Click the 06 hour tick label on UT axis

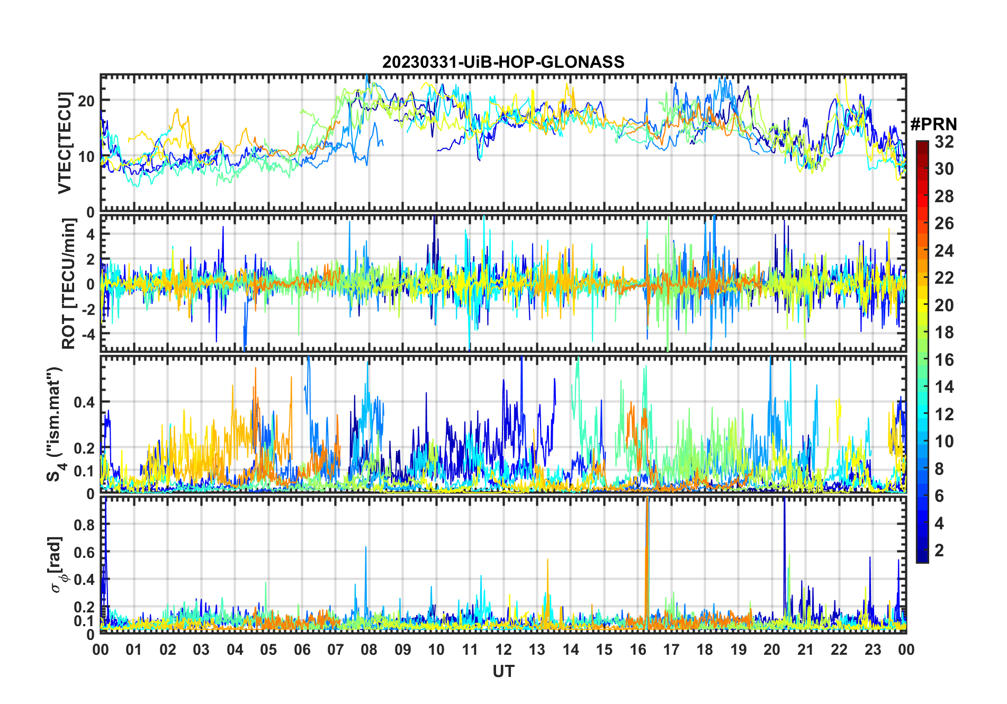click(302, 649)
